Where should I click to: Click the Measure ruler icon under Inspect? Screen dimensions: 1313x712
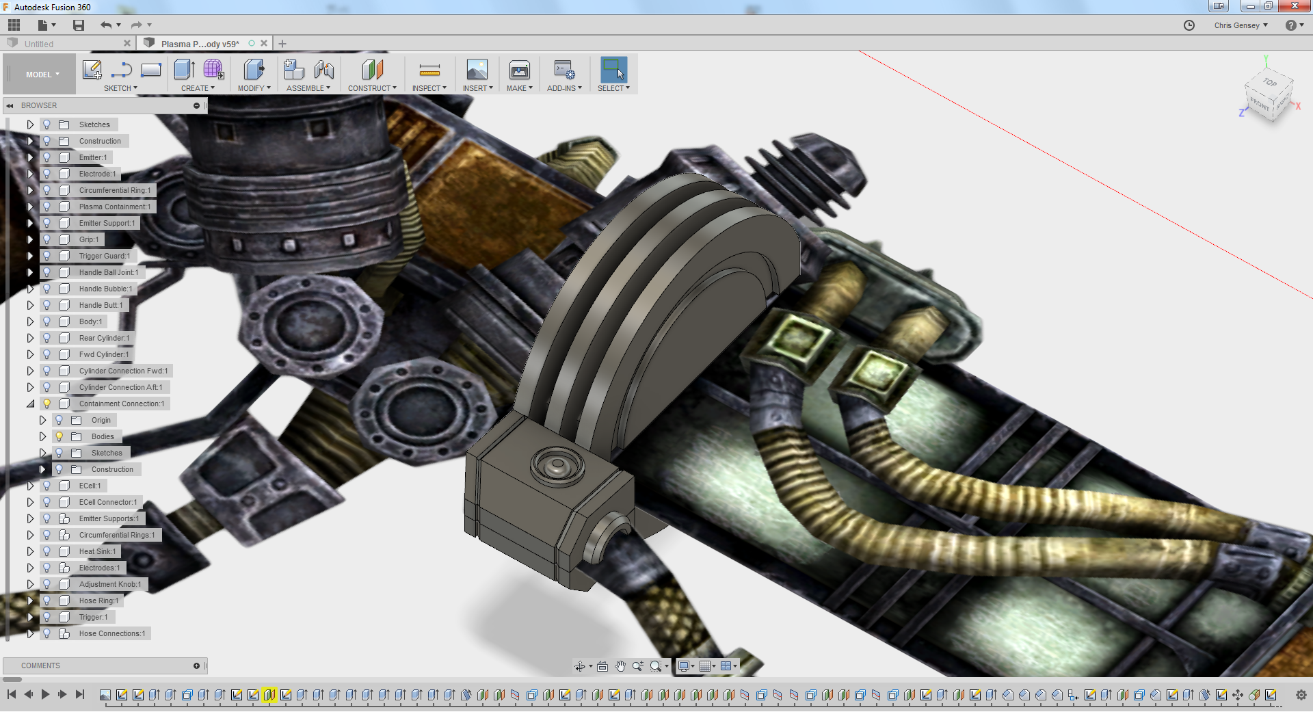(x=429, y=70)
